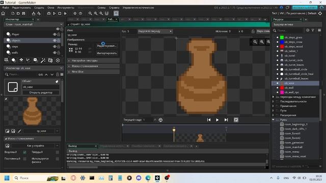The image size is (326, 183).
Task: Open the Редактировать menu
Action: pyautogui.click(x=21, y=8)
